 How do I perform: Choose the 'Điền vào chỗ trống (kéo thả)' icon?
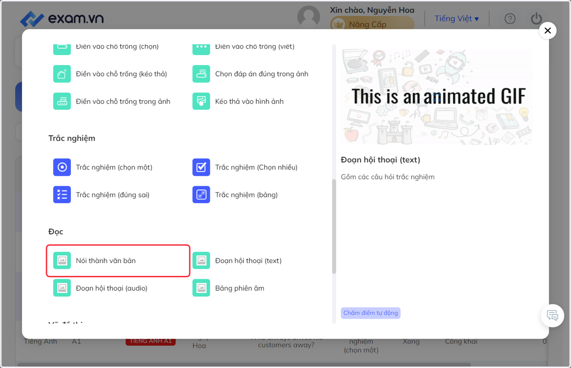point(62,74)
